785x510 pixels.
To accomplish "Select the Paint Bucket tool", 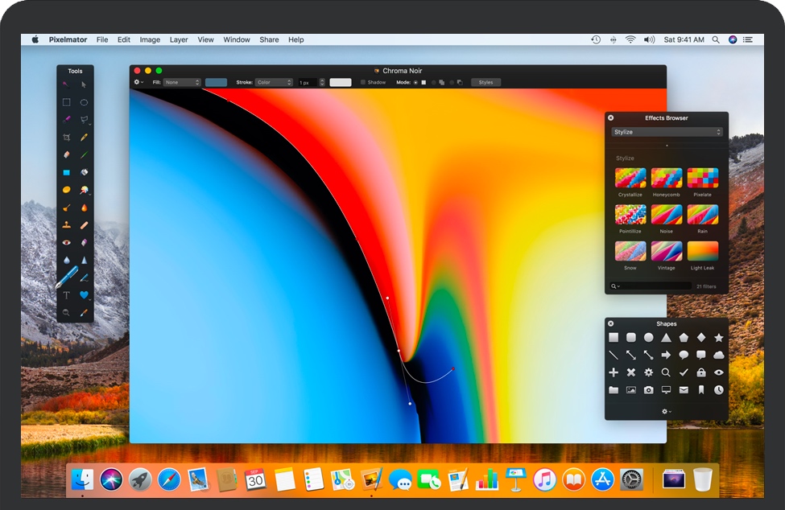I will pos(84,172).
